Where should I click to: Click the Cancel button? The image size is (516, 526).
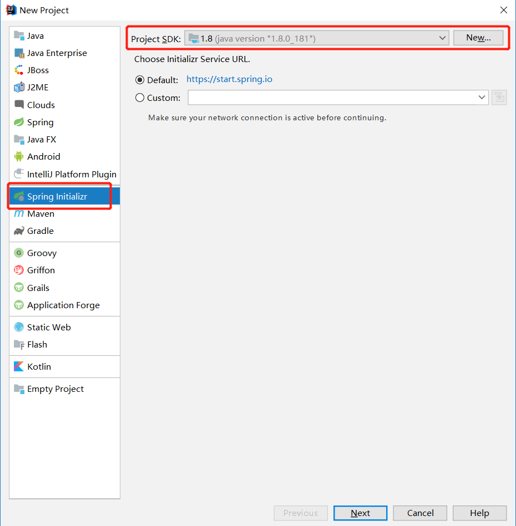coord(420,513)
